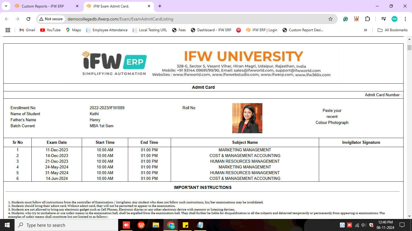Click student name Kethi
The height and width of the screenshot is (231, 412).
pyautogui.click(x=94, y=114)
